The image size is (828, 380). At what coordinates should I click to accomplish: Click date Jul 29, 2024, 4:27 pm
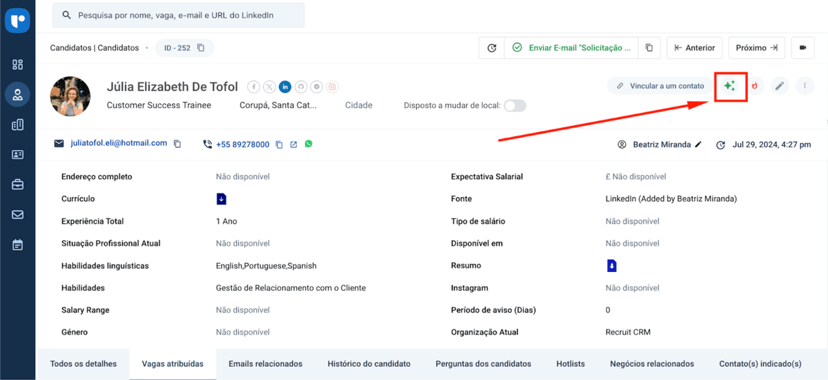[771, 145]
